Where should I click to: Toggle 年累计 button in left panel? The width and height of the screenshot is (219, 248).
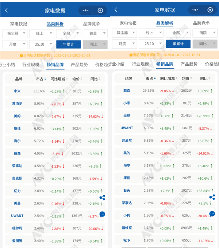click(x=69, y=45)
